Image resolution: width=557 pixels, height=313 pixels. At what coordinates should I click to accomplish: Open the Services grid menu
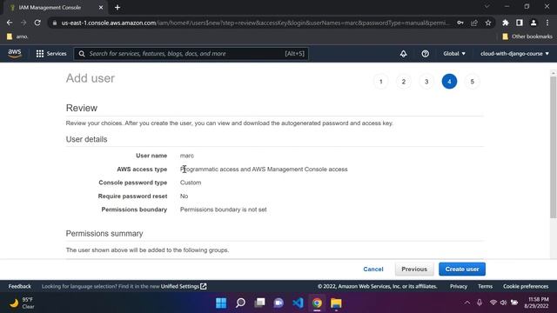51,54
